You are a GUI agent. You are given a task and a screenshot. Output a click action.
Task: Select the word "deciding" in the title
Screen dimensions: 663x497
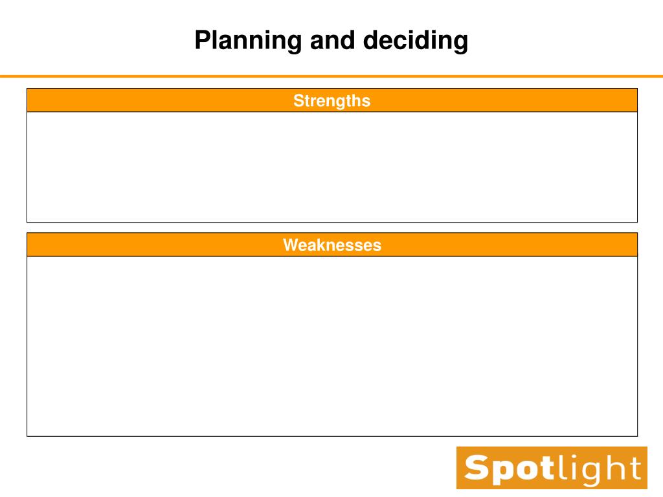coord(416,41)
